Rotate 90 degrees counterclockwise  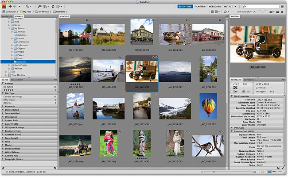(260, 12)
